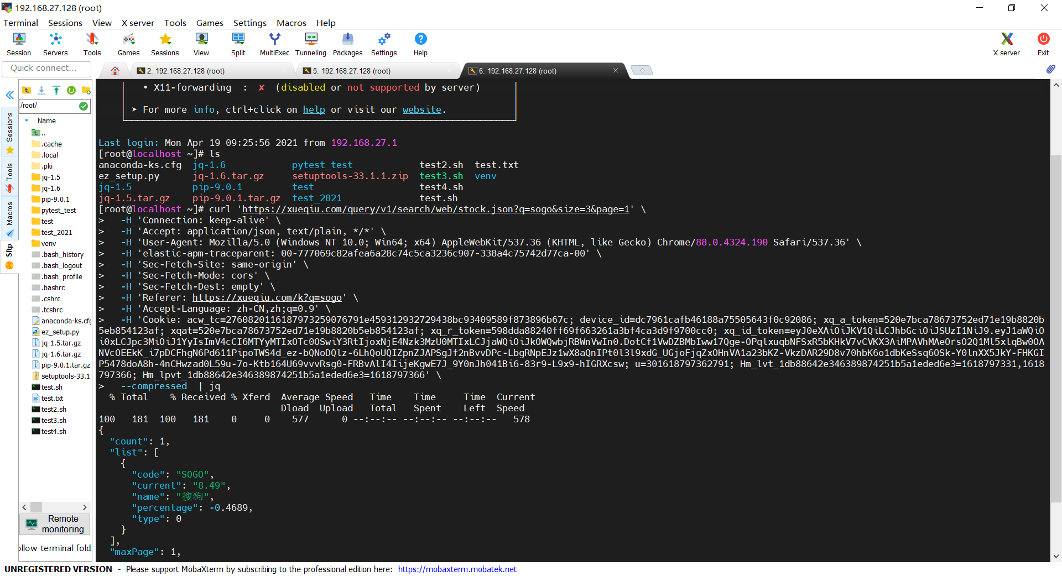This screenshot has width=1062, height=576.
Task: Click the View toolbar icon
Action: (x=201, y=44)
